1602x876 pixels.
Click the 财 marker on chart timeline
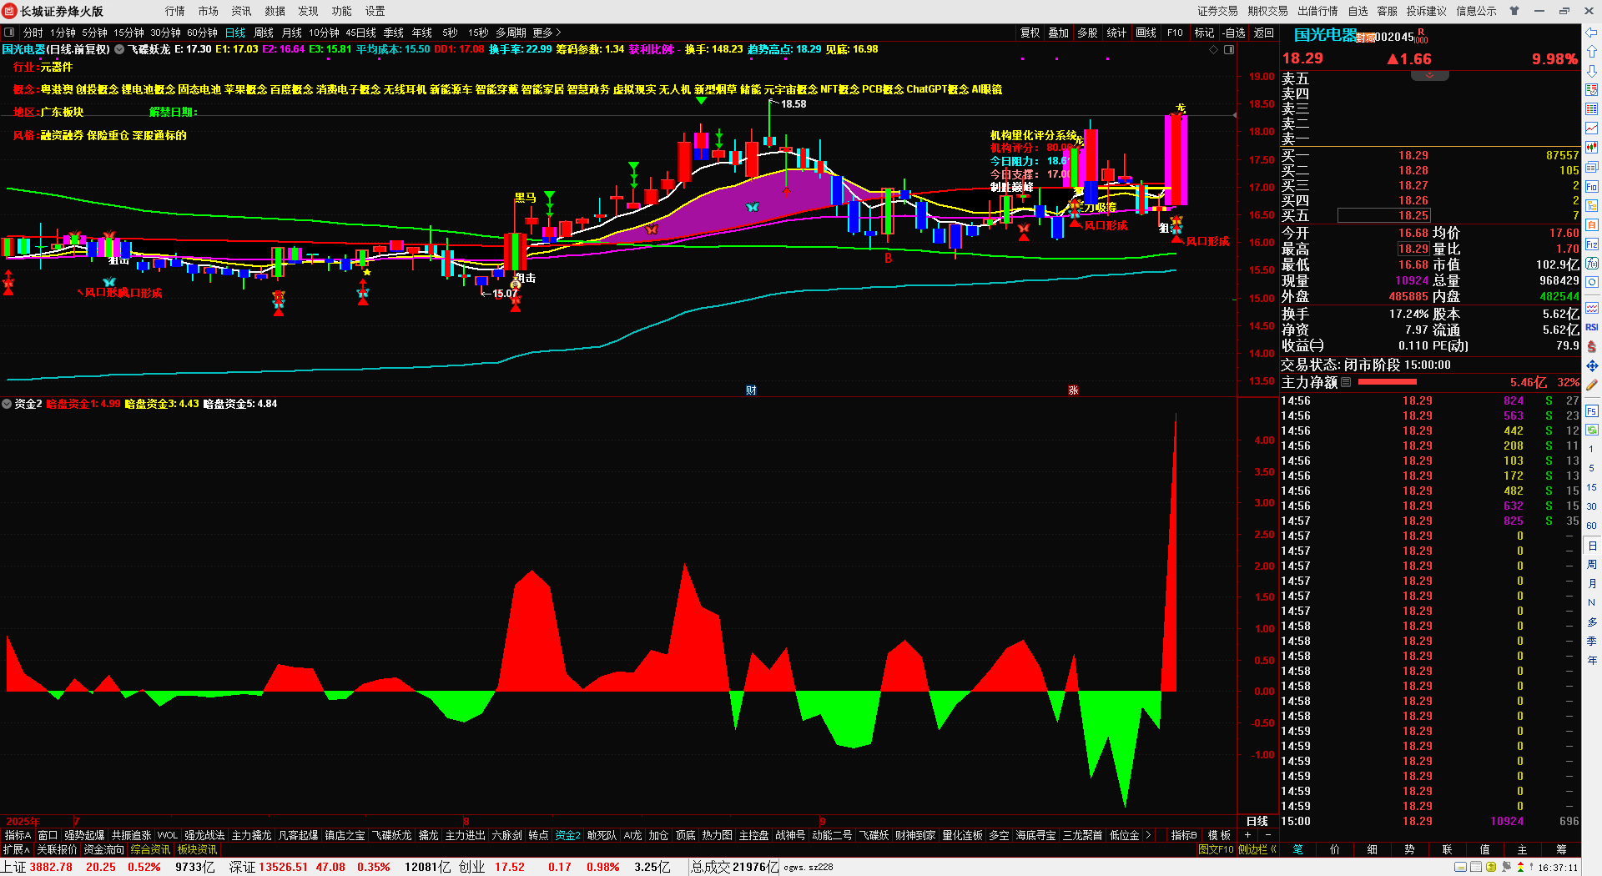751,390
